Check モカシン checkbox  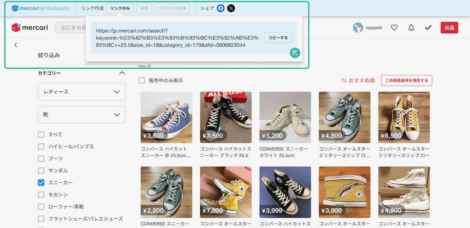[x=41, y=195]
